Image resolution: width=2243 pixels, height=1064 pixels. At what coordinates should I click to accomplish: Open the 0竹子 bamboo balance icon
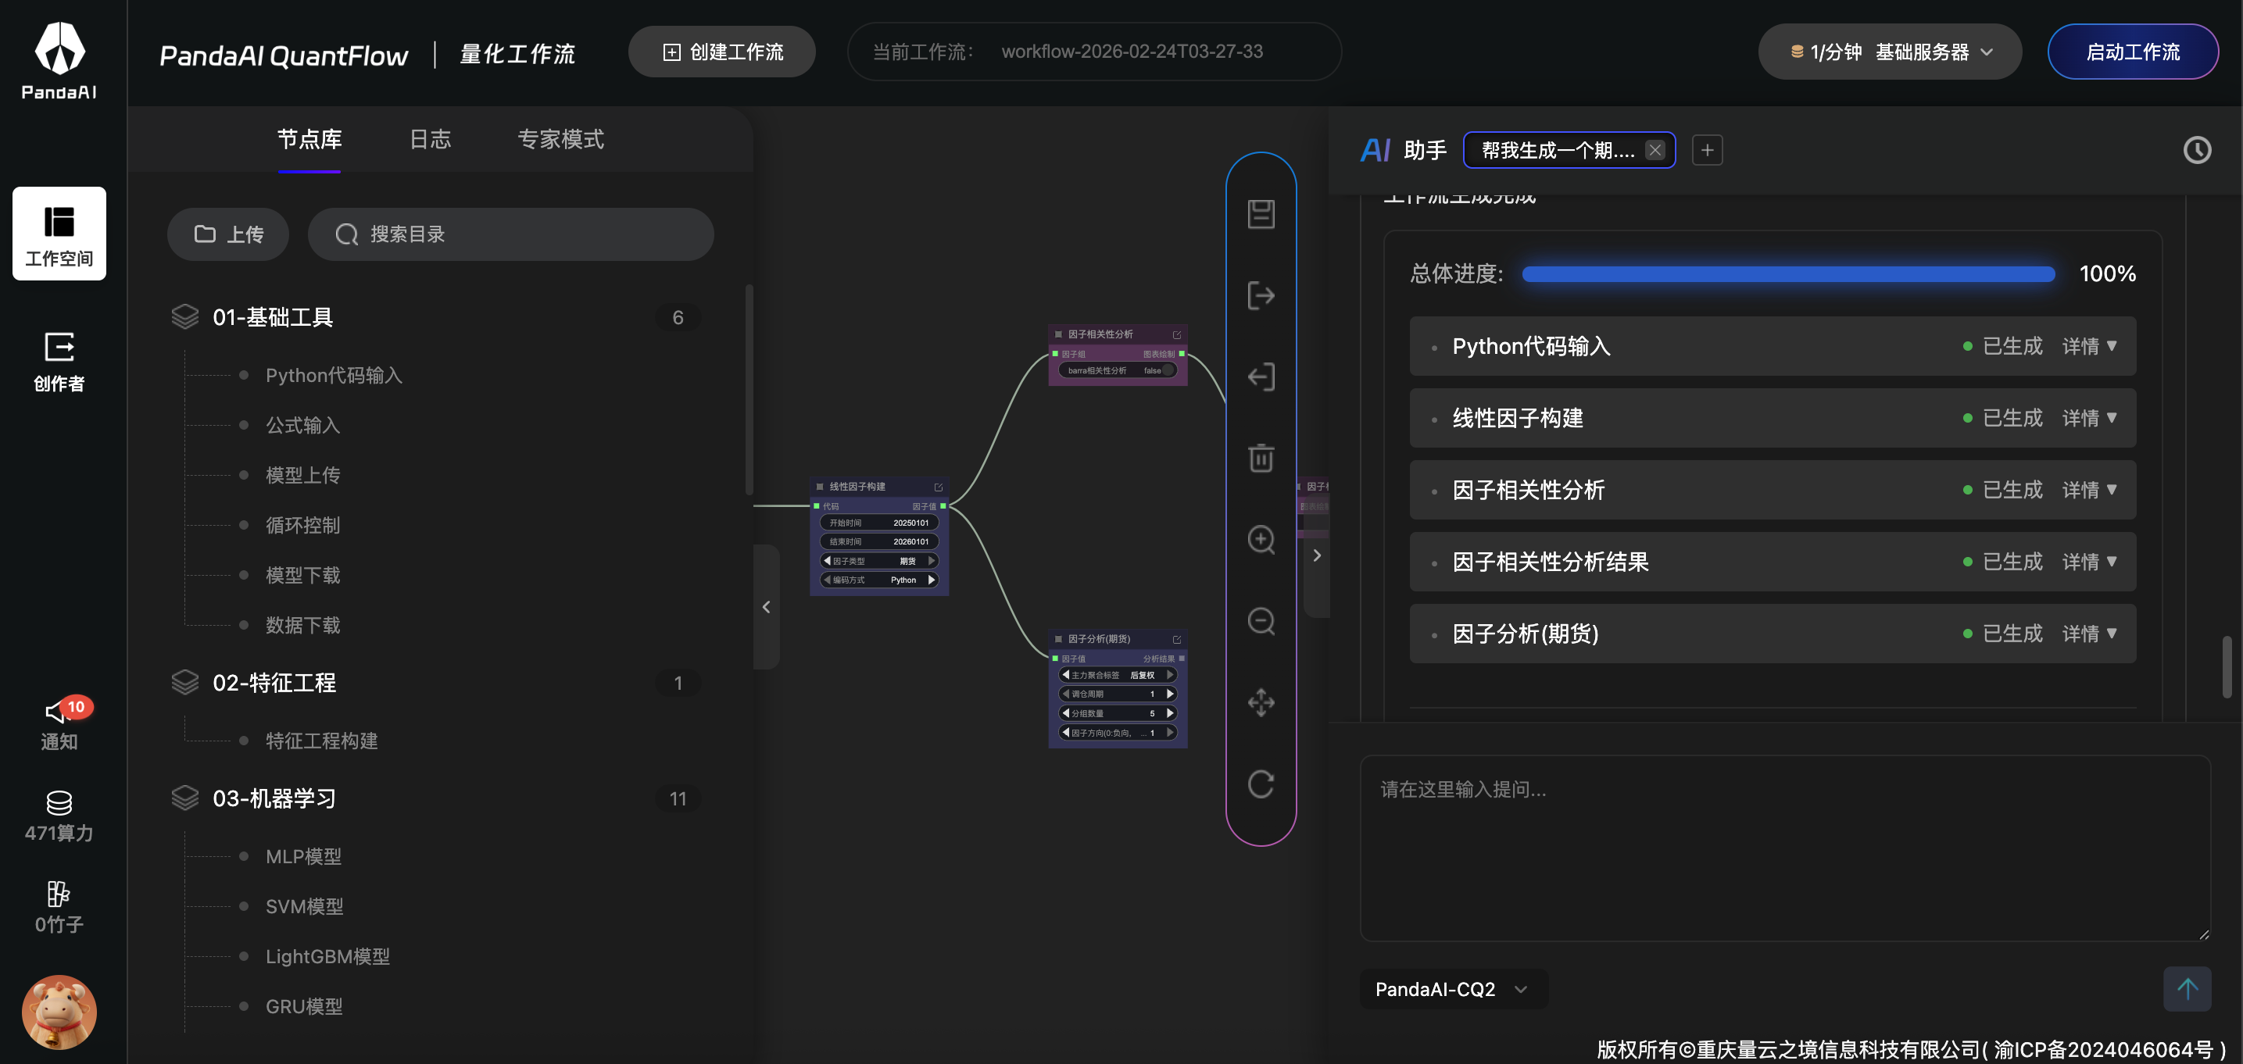[59, 907]
